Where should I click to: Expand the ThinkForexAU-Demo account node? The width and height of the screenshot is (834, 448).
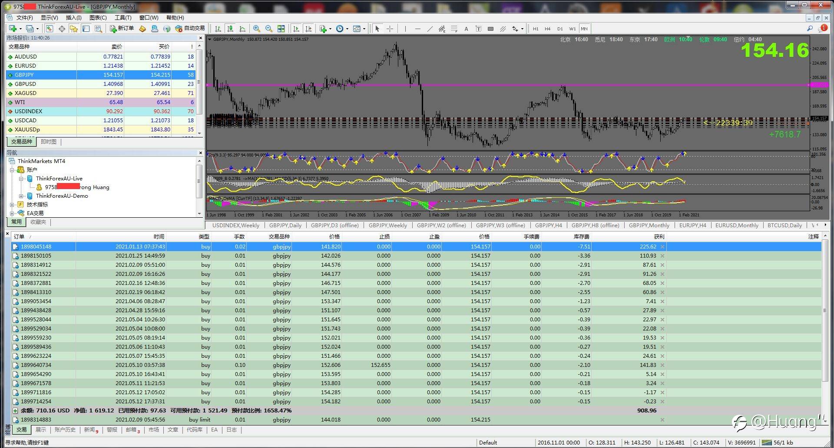21,196
